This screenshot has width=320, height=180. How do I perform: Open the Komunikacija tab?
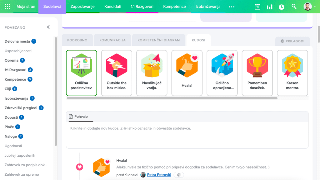tap(112, 40)
